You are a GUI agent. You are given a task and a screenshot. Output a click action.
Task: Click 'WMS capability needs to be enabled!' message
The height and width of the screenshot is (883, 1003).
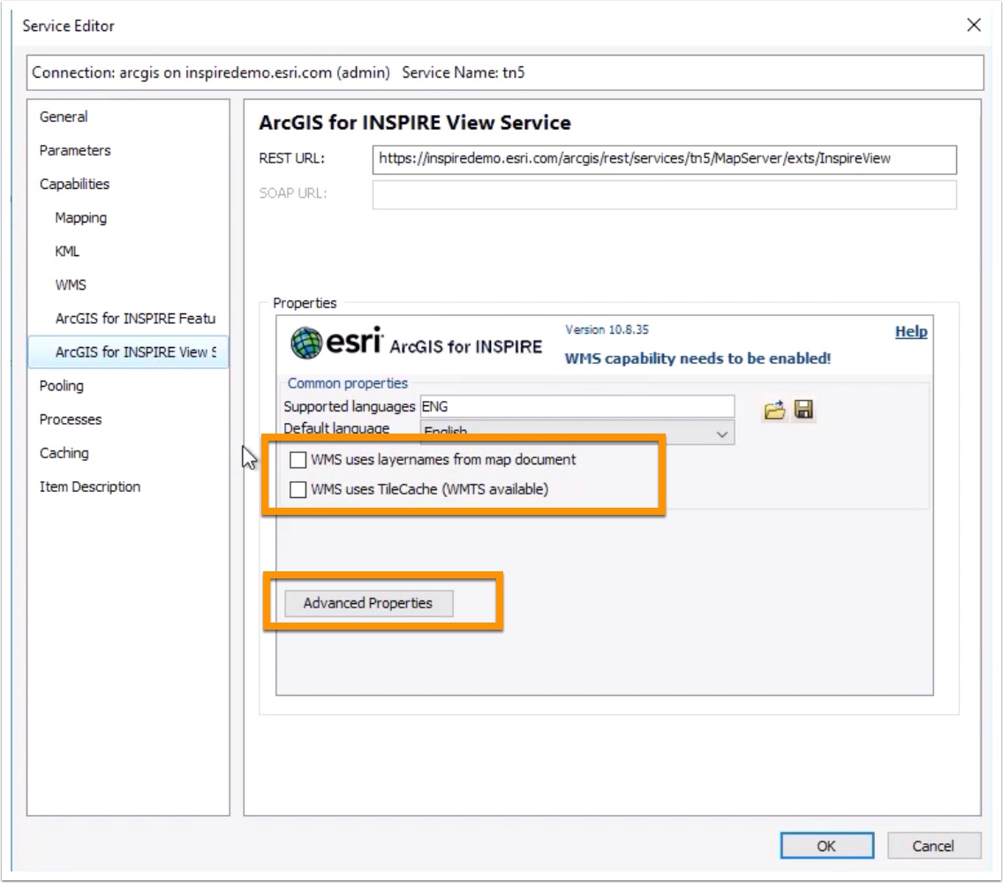coord(698,358)
